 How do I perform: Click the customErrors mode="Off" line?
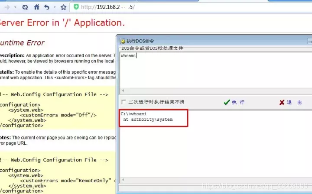point(58,115)
